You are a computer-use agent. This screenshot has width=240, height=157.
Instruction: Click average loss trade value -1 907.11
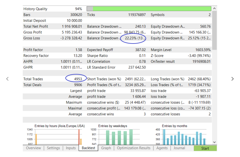click(203, 96)
